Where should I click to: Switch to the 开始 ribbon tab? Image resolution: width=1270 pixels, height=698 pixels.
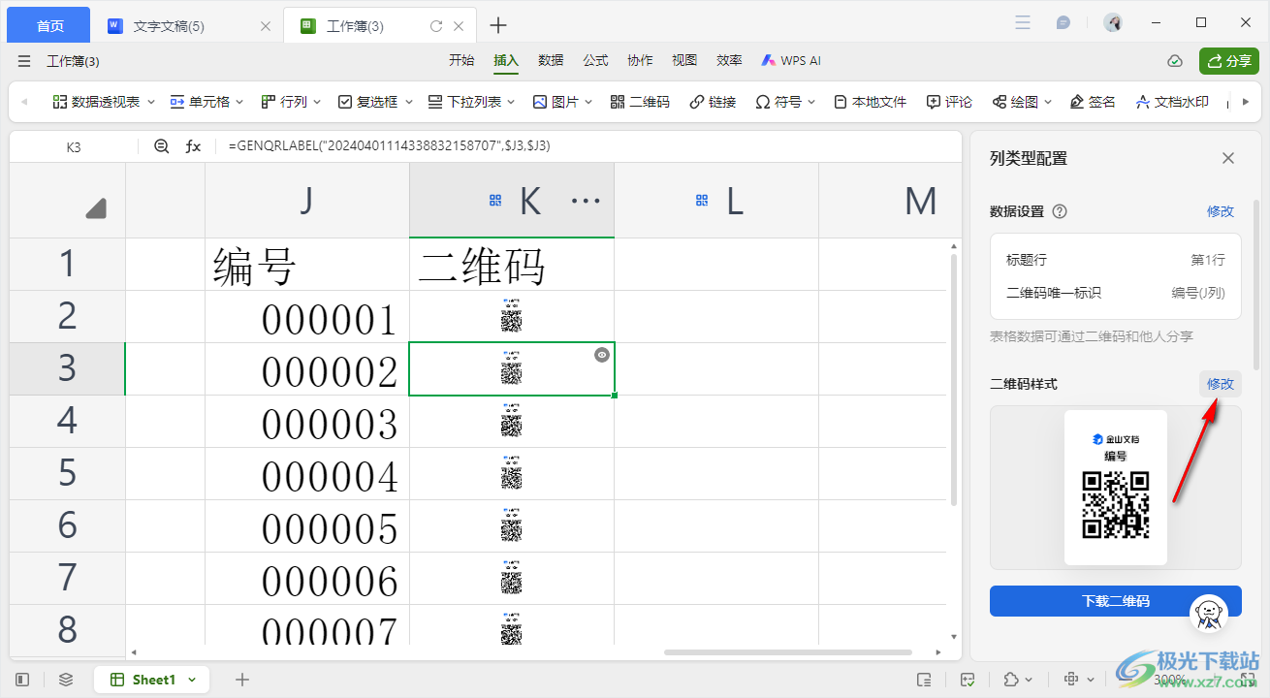coord(461,60)
